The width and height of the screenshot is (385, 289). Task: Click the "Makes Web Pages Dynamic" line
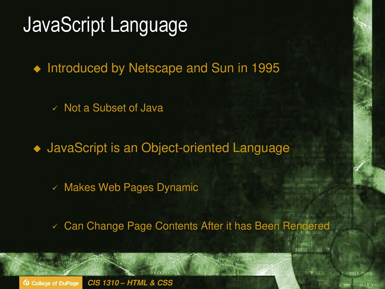131,187
